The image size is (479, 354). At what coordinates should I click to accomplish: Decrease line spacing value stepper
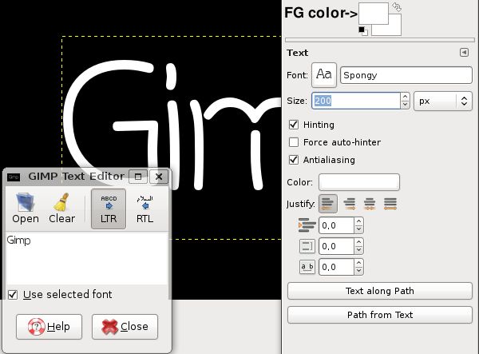click(x=359, y=250)
